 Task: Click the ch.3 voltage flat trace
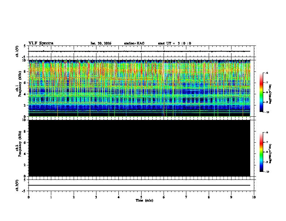[139, 185]
